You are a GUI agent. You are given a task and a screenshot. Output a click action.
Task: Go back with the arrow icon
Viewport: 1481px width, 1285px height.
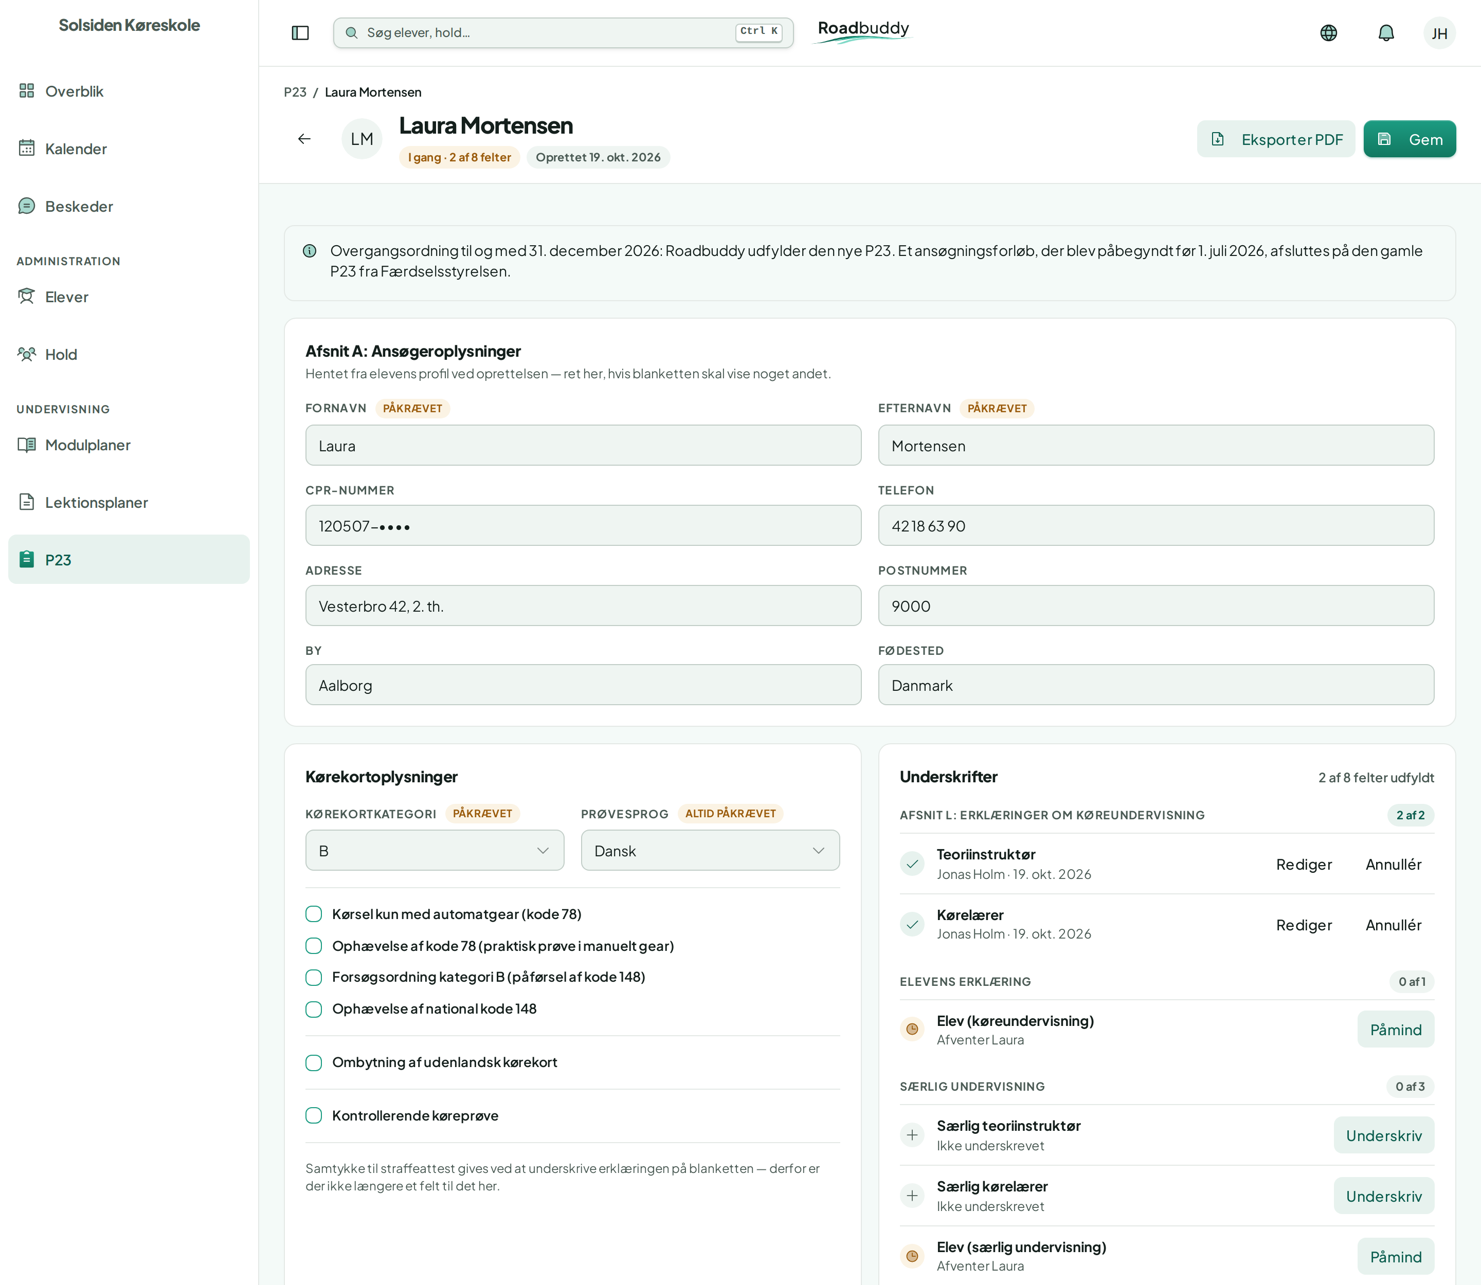coord(304,139)
